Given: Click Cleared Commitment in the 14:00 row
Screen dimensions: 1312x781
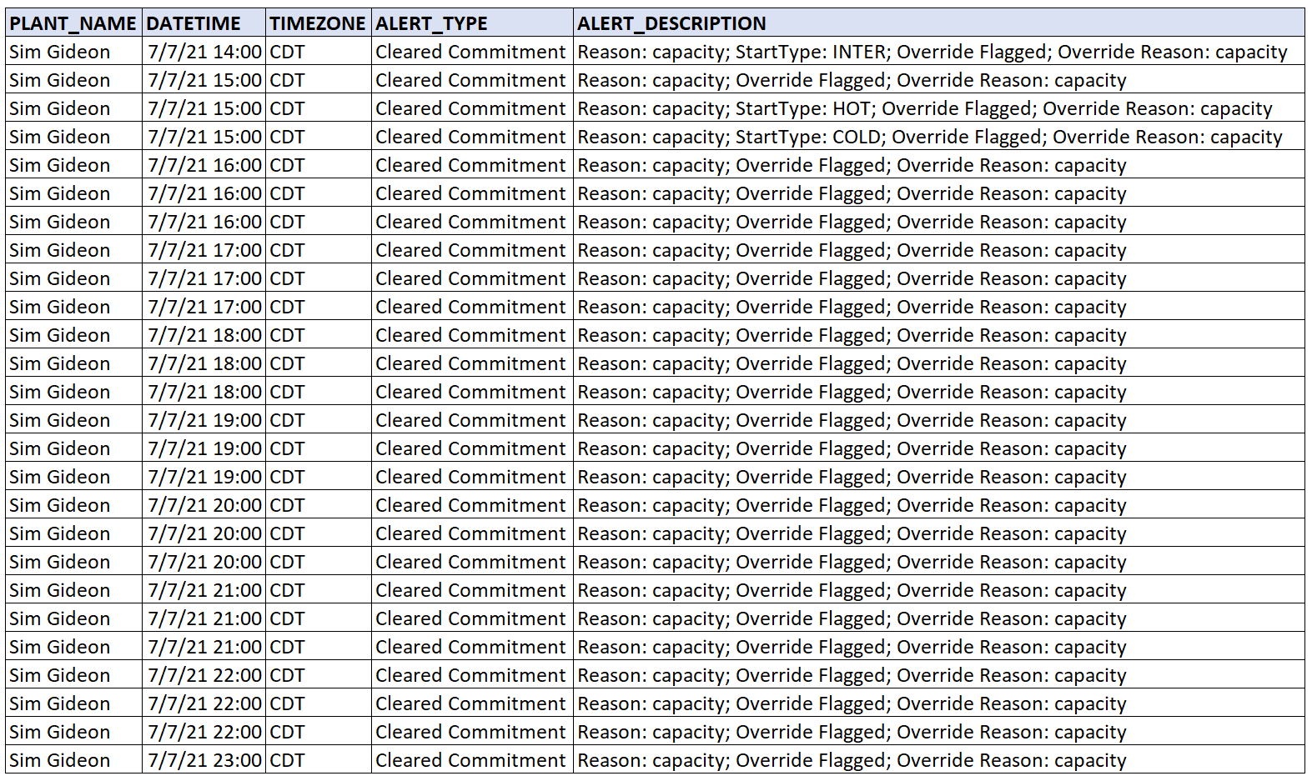Looking at the screenshot, I should 470,52.
